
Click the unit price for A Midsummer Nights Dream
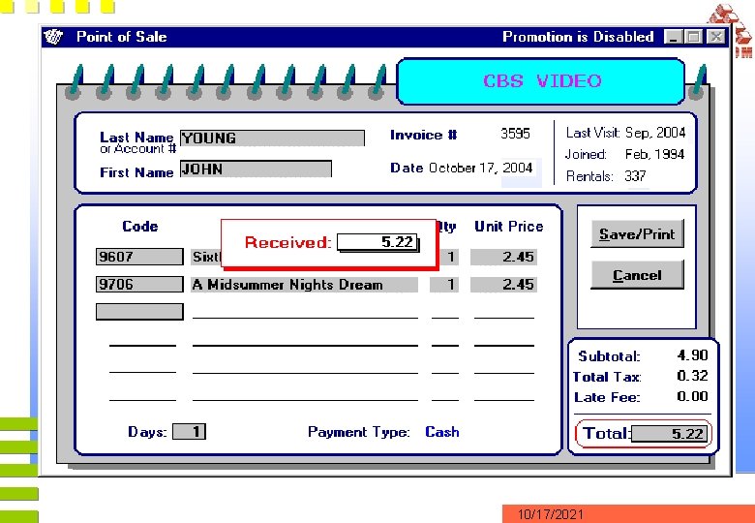tap(503, 285)
